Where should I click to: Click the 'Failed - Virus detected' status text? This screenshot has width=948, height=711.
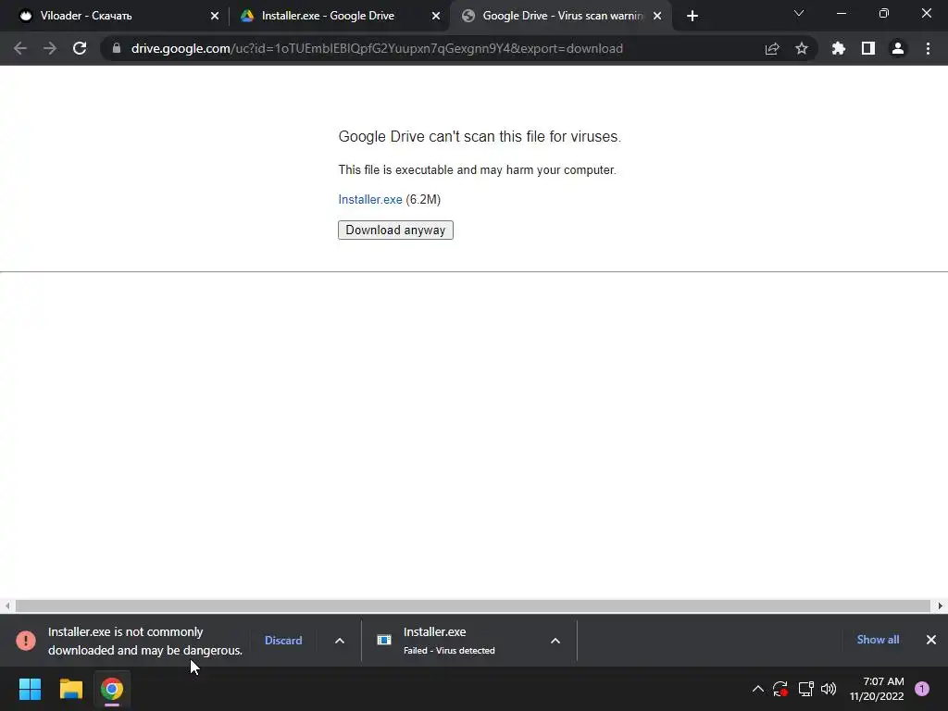[x=449, y=651]
